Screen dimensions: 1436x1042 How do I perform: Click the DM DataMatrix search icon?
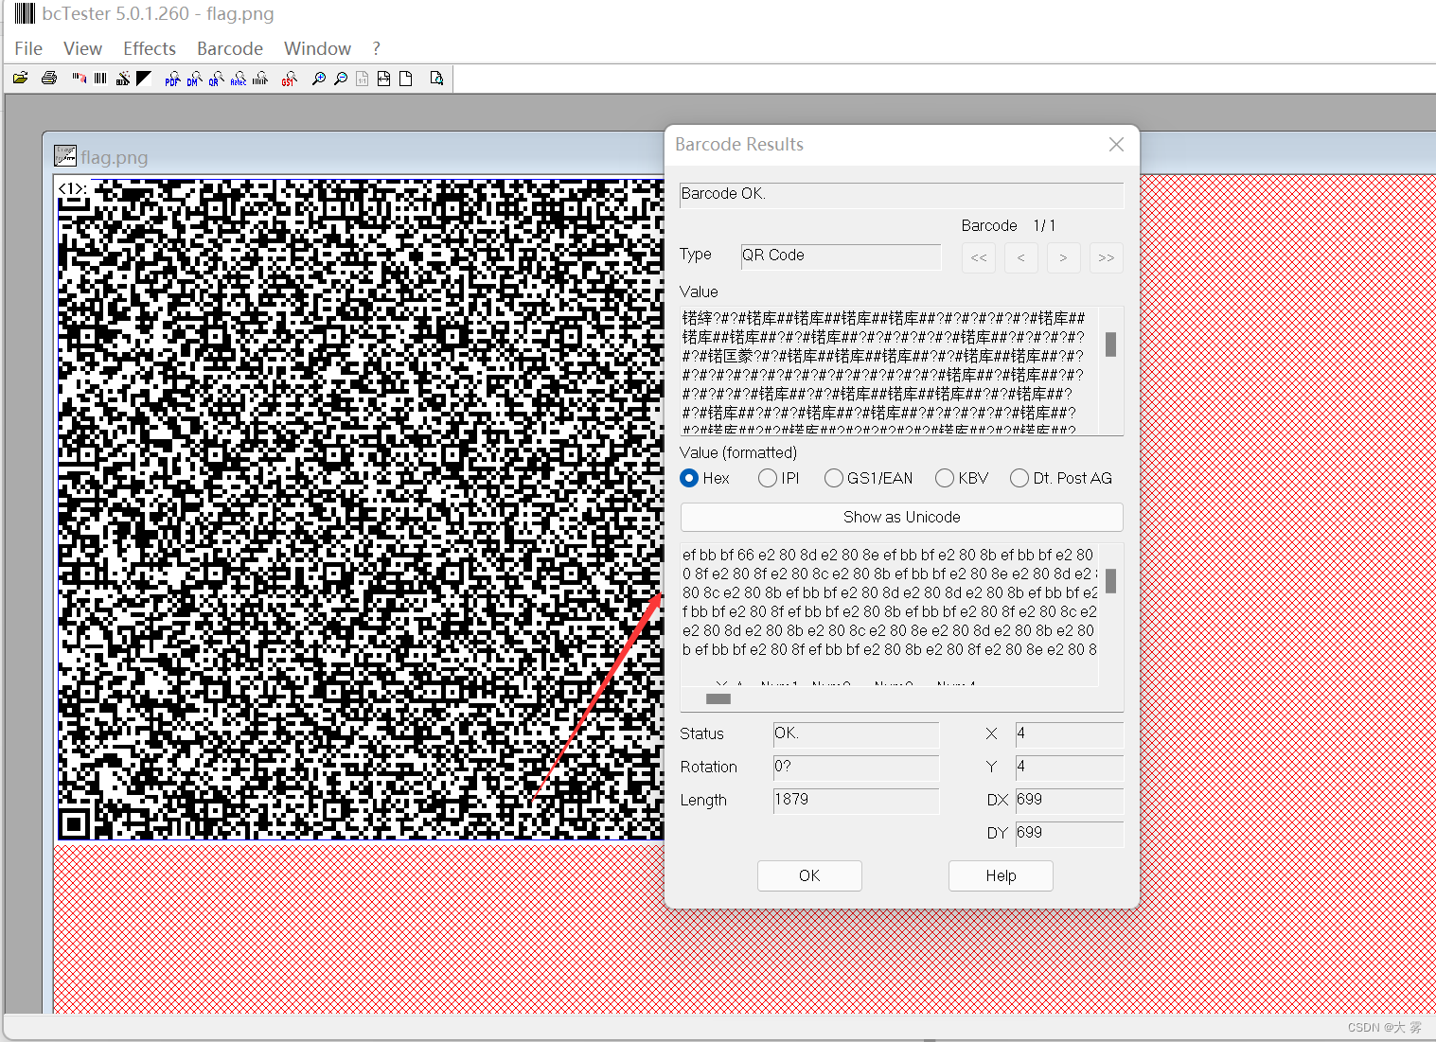click(194, 79)
